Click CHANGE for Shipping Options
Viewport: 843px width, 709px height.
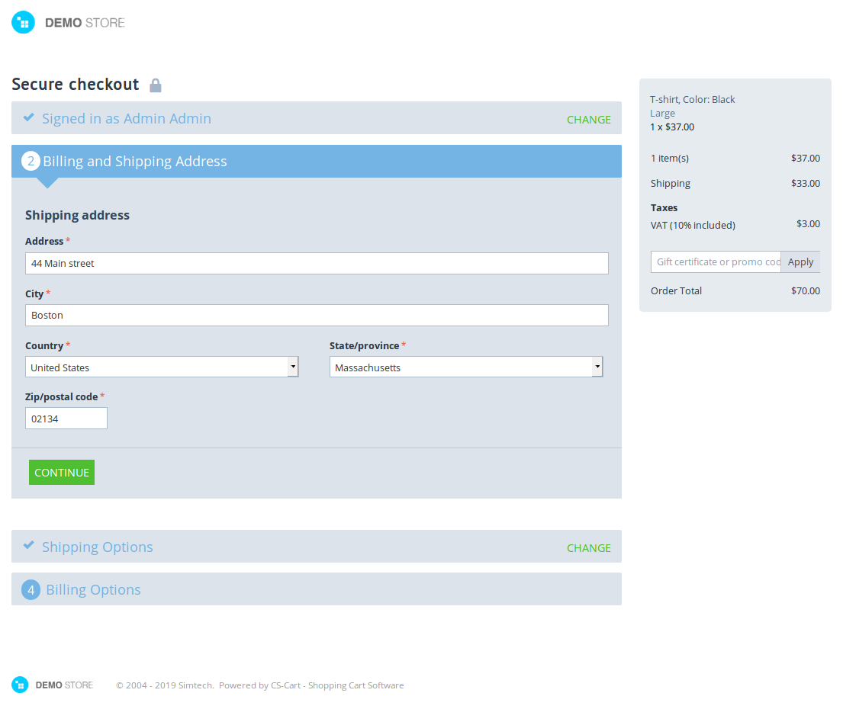pyautogui.click(x=589, y=548)
